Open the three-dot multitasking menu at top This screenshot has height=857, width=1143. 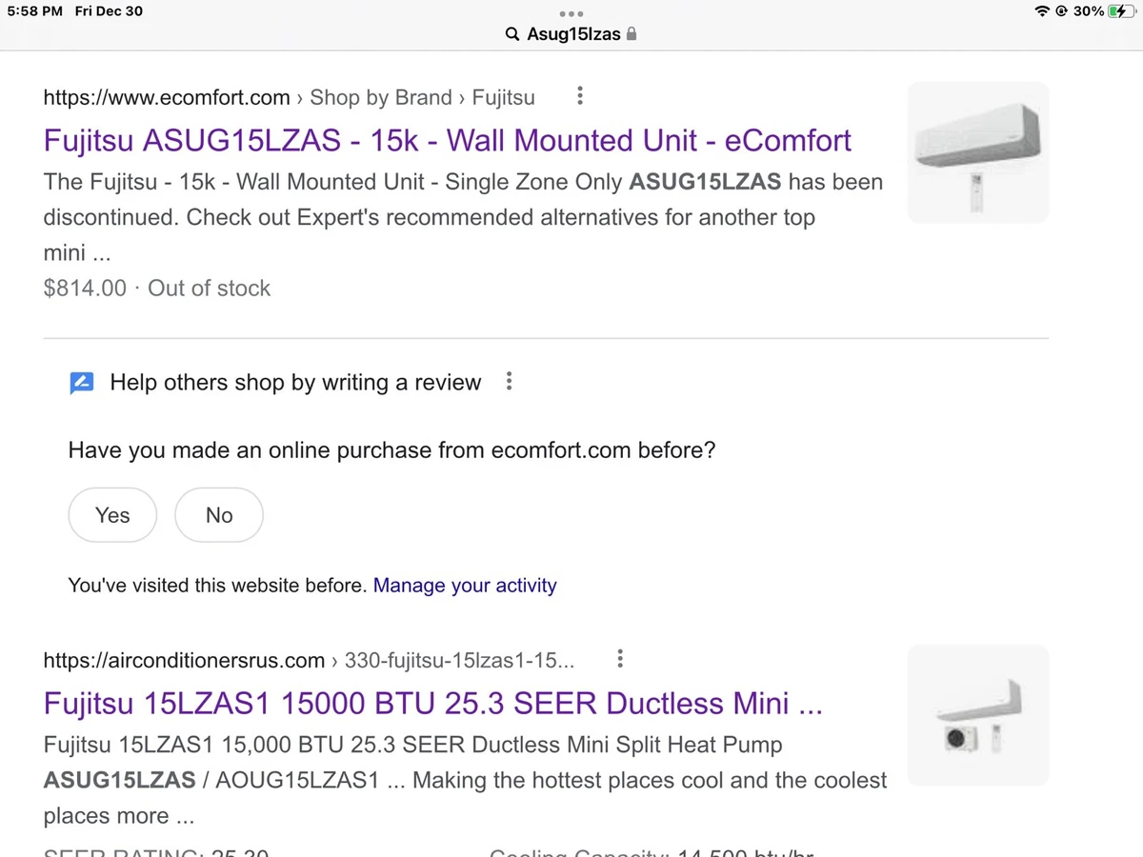[x=571, y=13]
